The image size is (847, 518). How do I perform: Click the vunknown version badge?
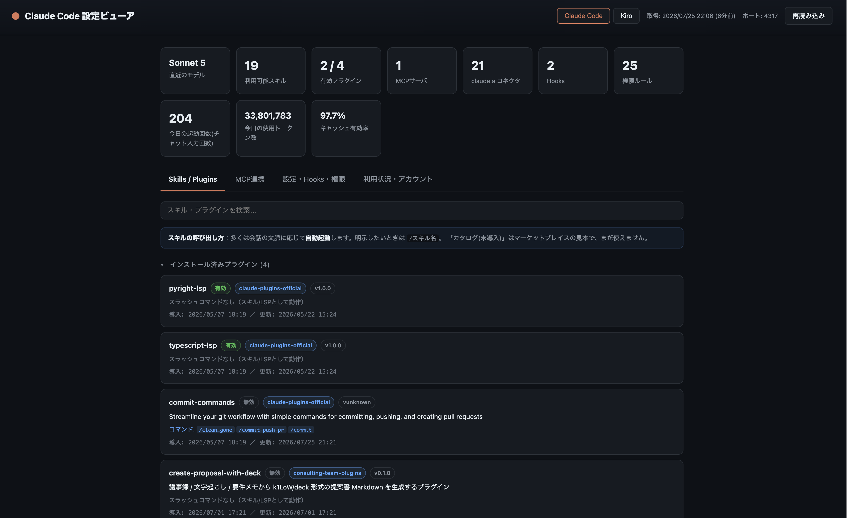[x=356, y=402]
